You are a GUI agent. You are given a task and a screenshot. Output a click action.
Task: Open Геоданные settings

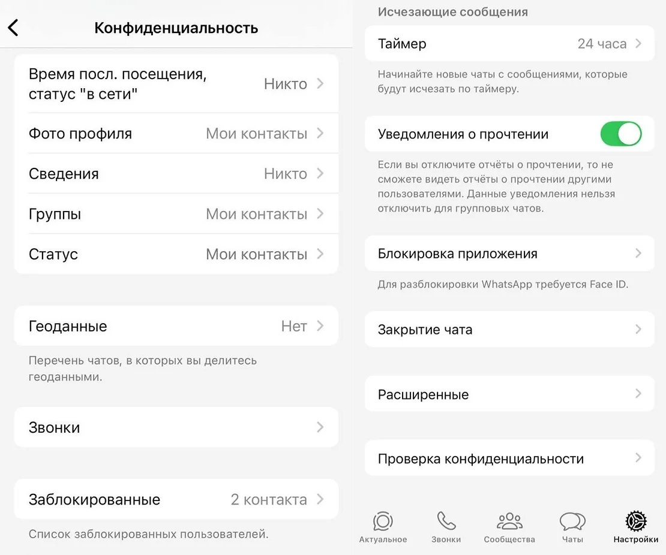(176, 326)
